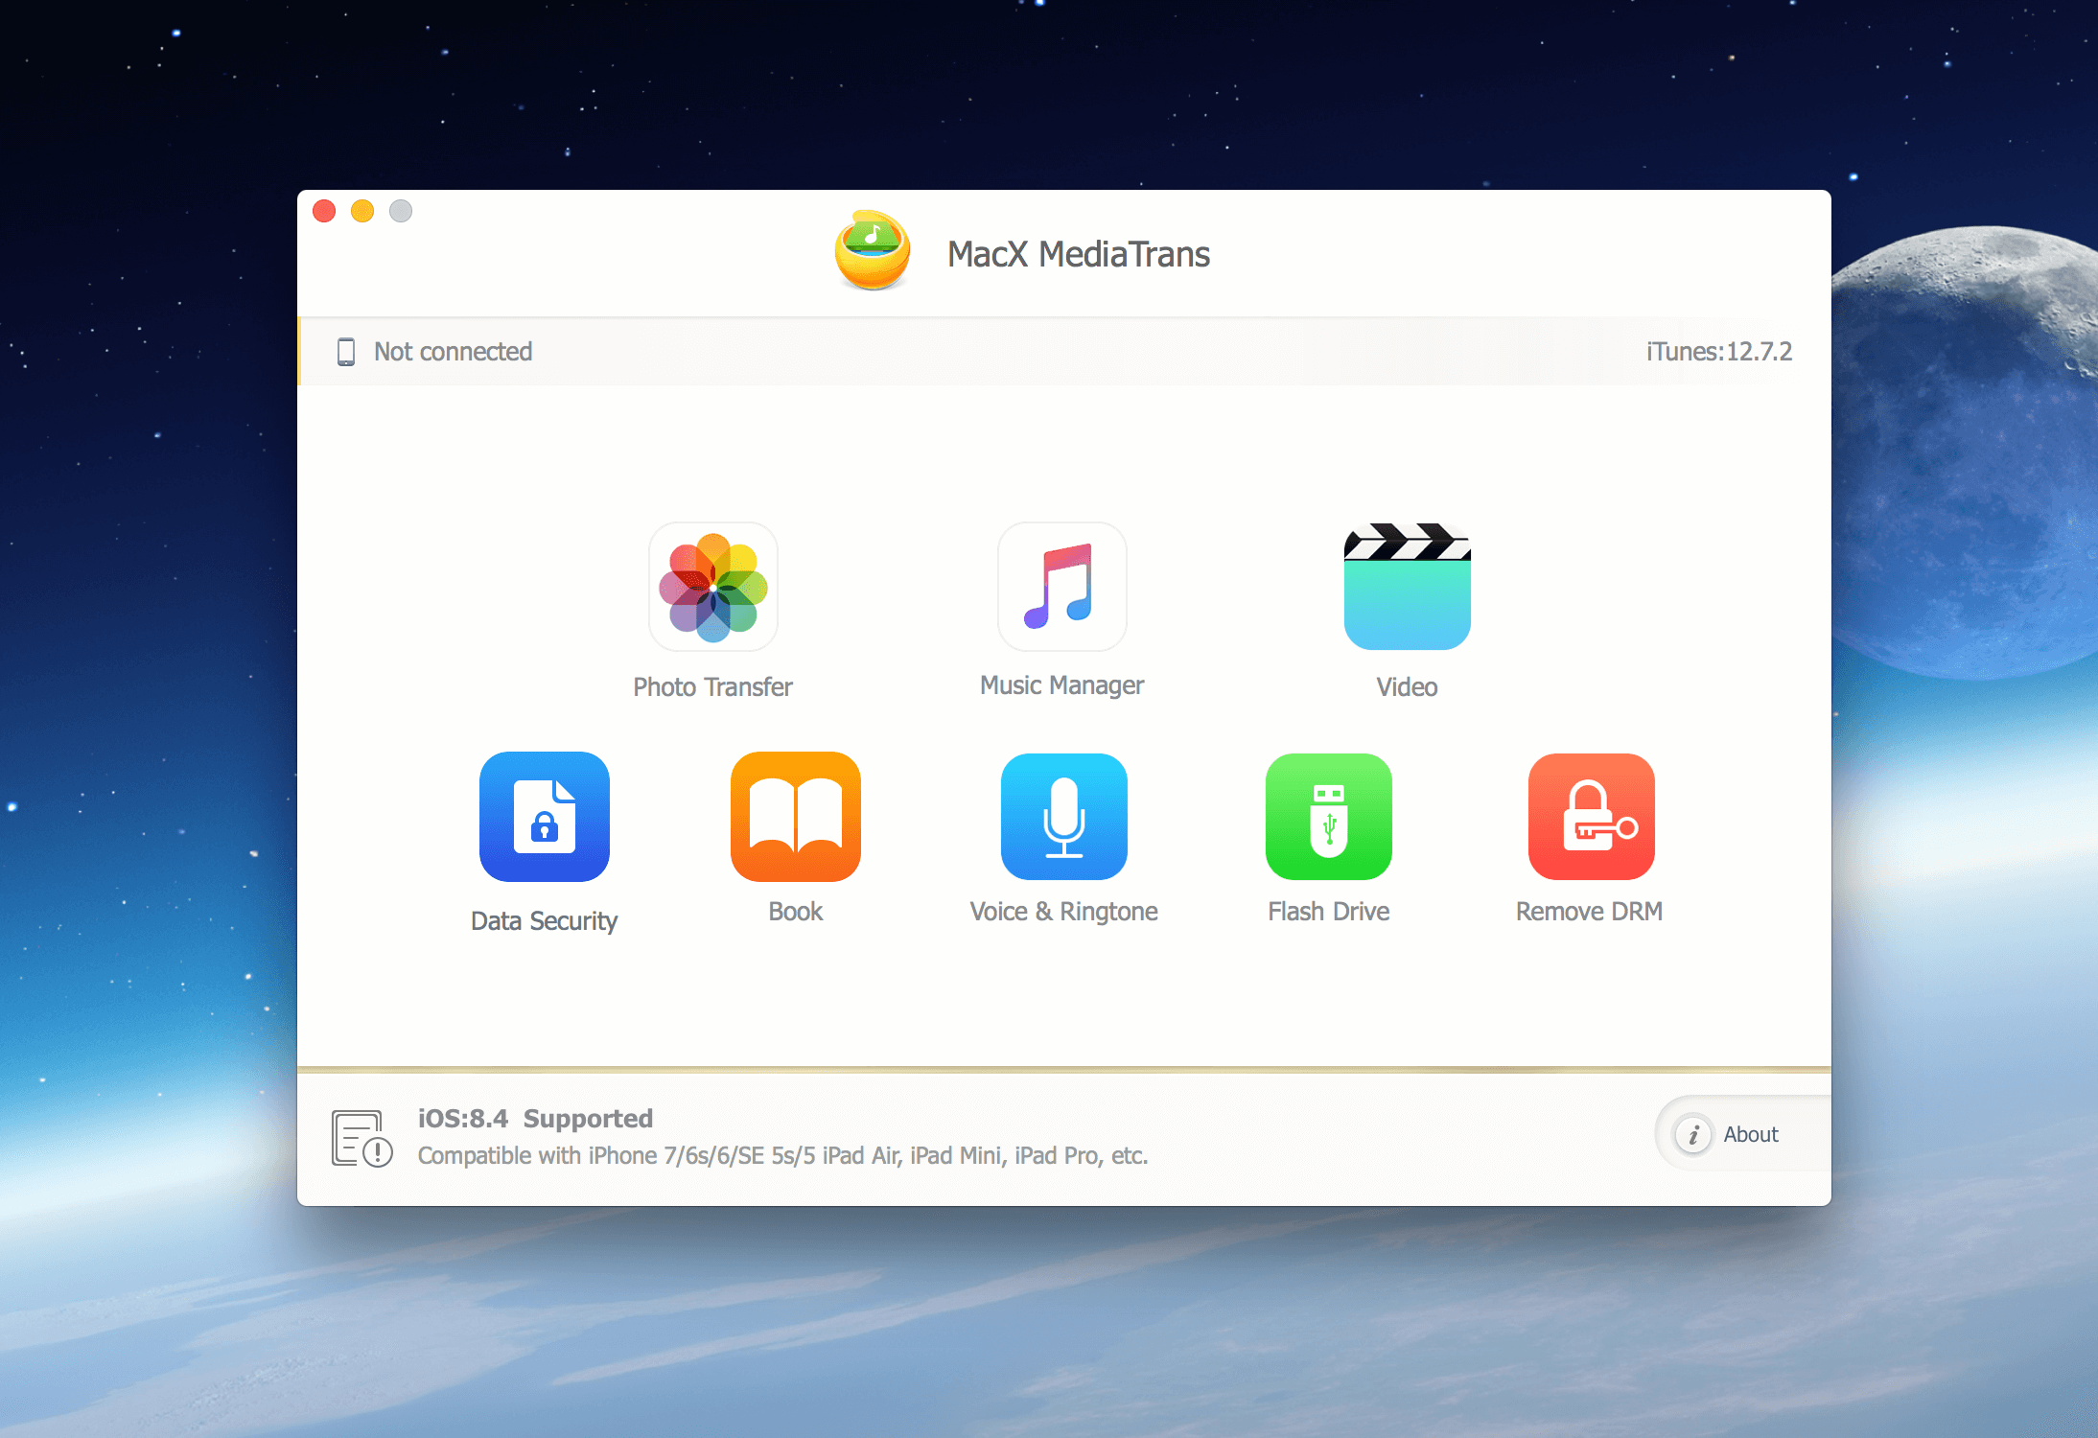Click the Data Security label

pos(544,920)
